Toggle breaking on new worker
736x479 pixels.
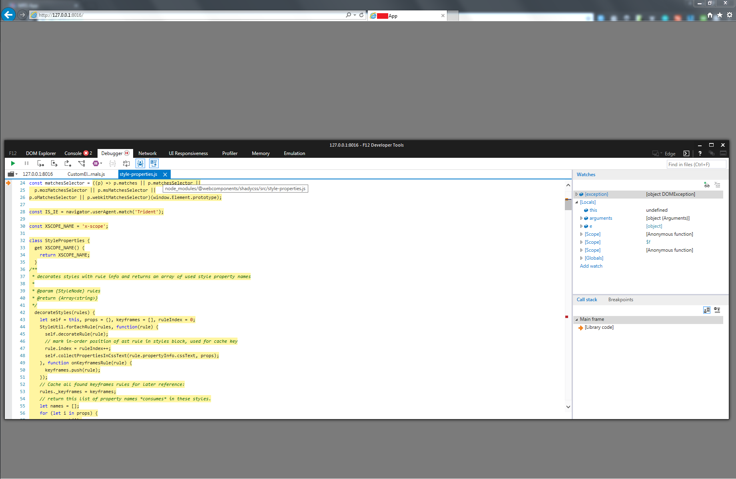pos(82,163)
